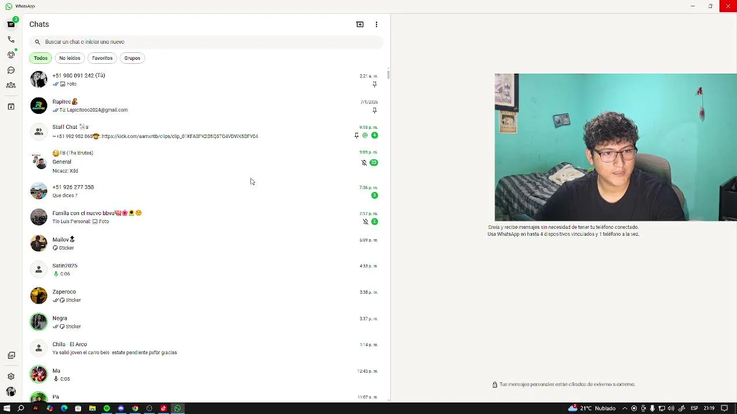Open Microsoft Edge from the taskbar
The width and height of the screenshot is (737, 414).
coord(64,408)
